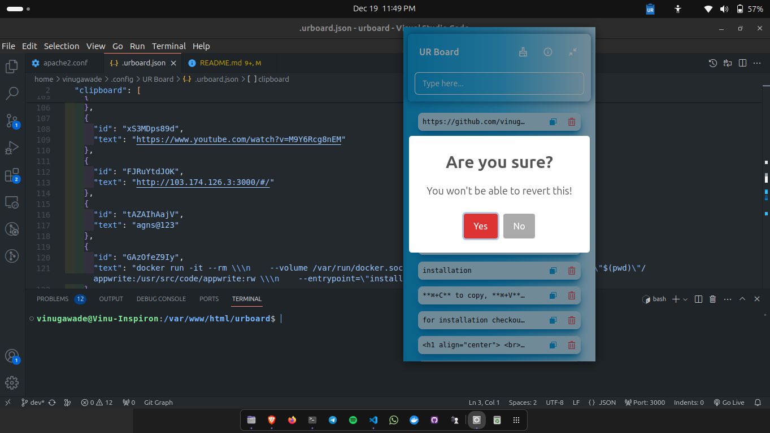Open Source Control in the Activity Bar
Screen dimensions: 770x433
12,121
